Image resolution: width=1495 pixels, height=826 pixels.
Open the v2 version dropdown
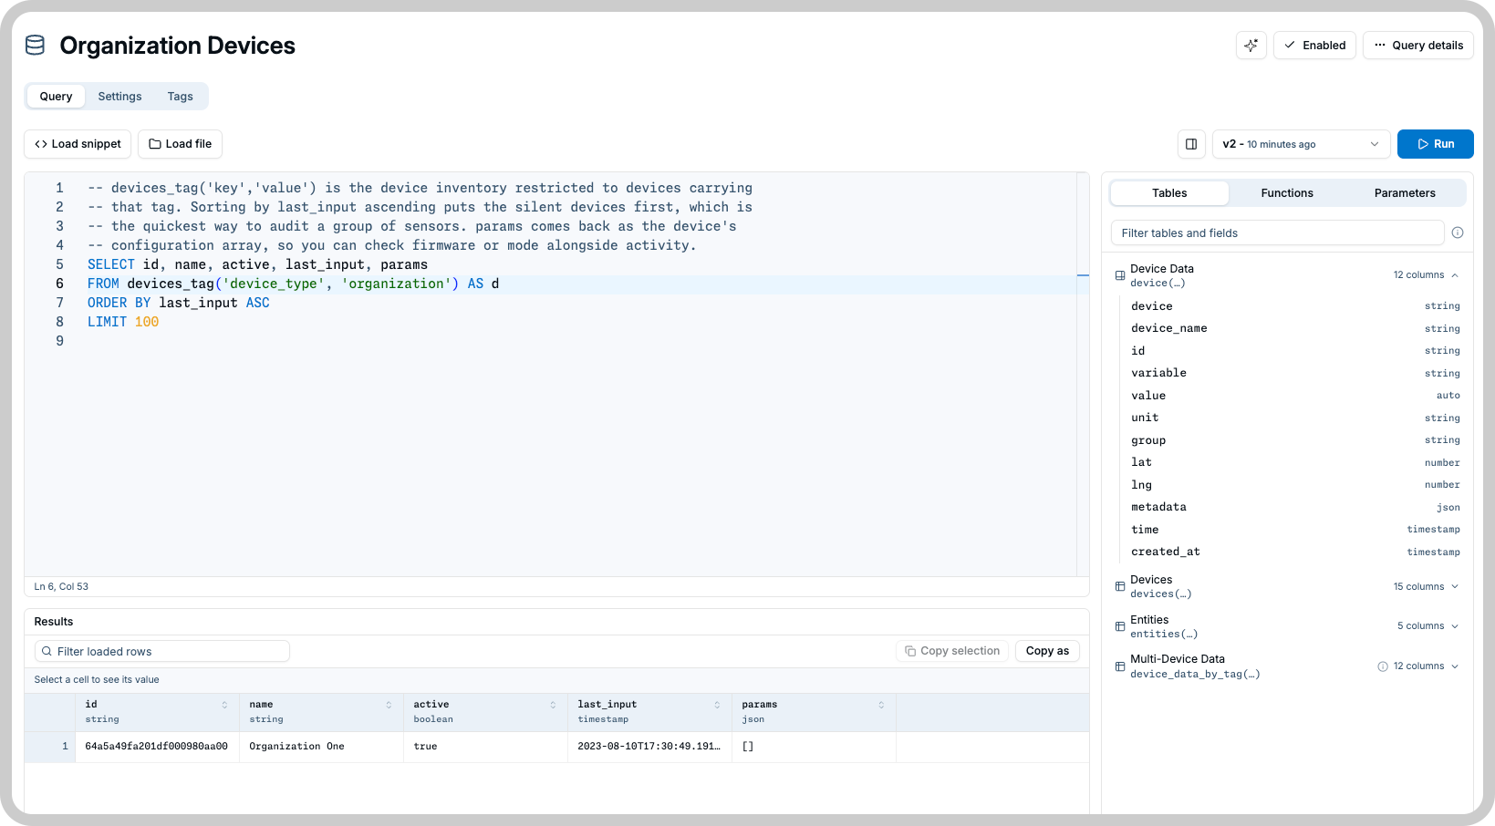(x=1301, y=144)
